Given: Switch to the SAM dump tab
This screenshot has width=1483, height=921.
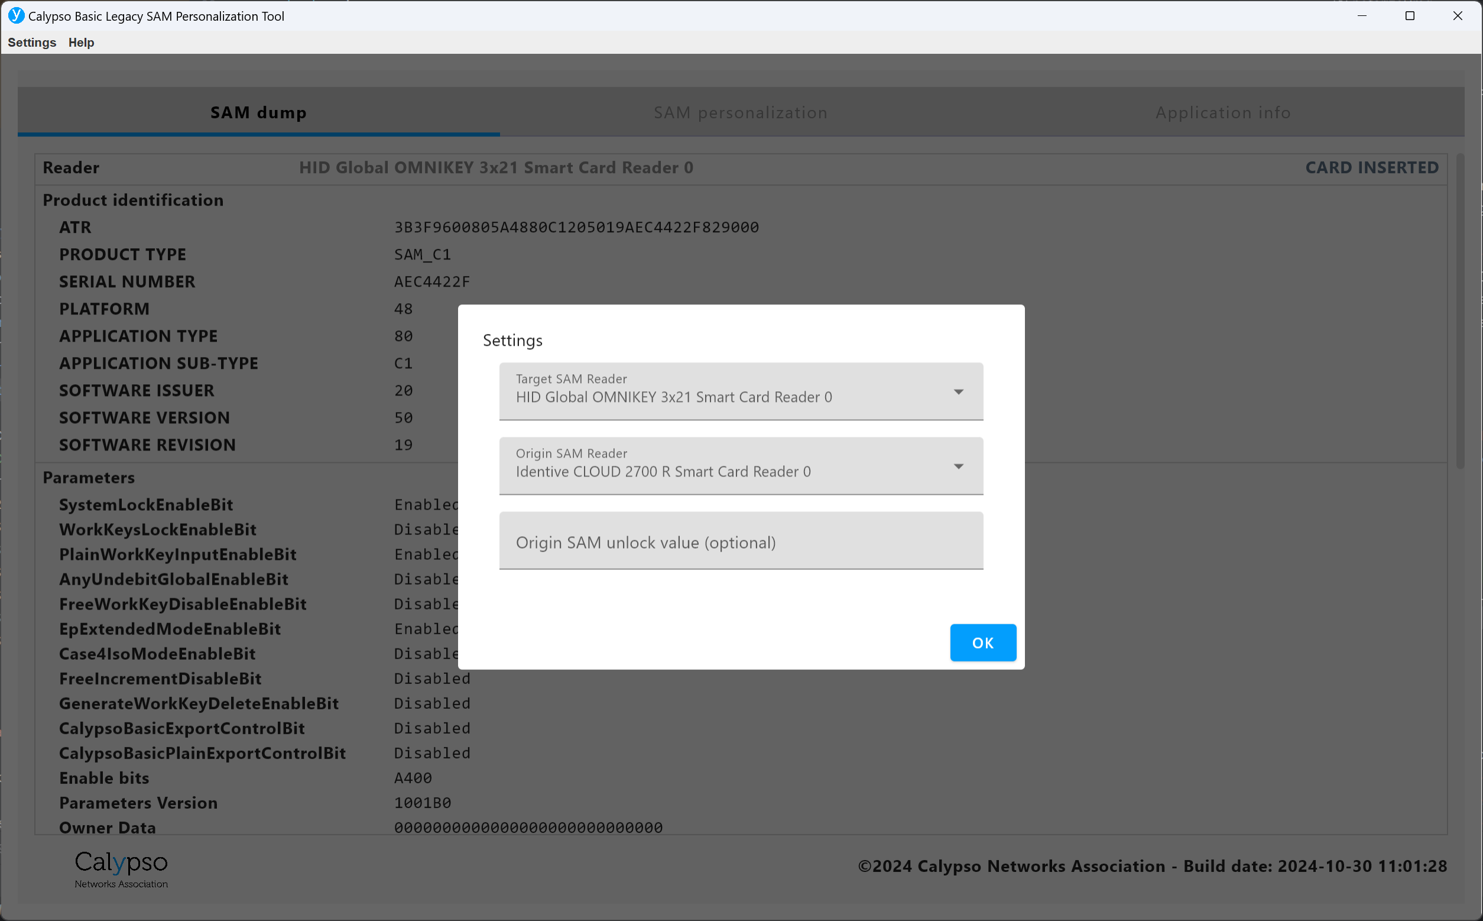Looking at the screenshot, I should tap(258, 112).
